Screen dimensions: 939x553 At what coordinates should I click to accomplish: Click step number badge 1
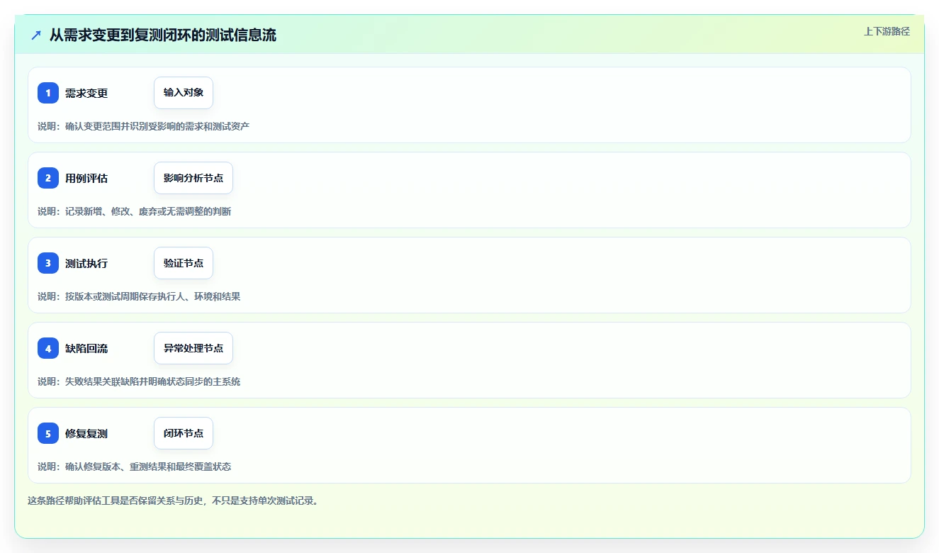[x=48, y=93]
